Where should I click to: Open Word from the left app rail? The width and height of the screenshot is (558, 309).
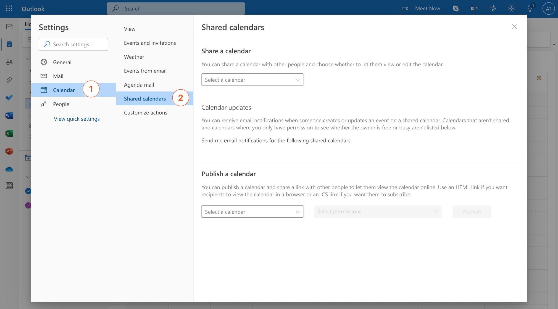click(x=9, y=116)
